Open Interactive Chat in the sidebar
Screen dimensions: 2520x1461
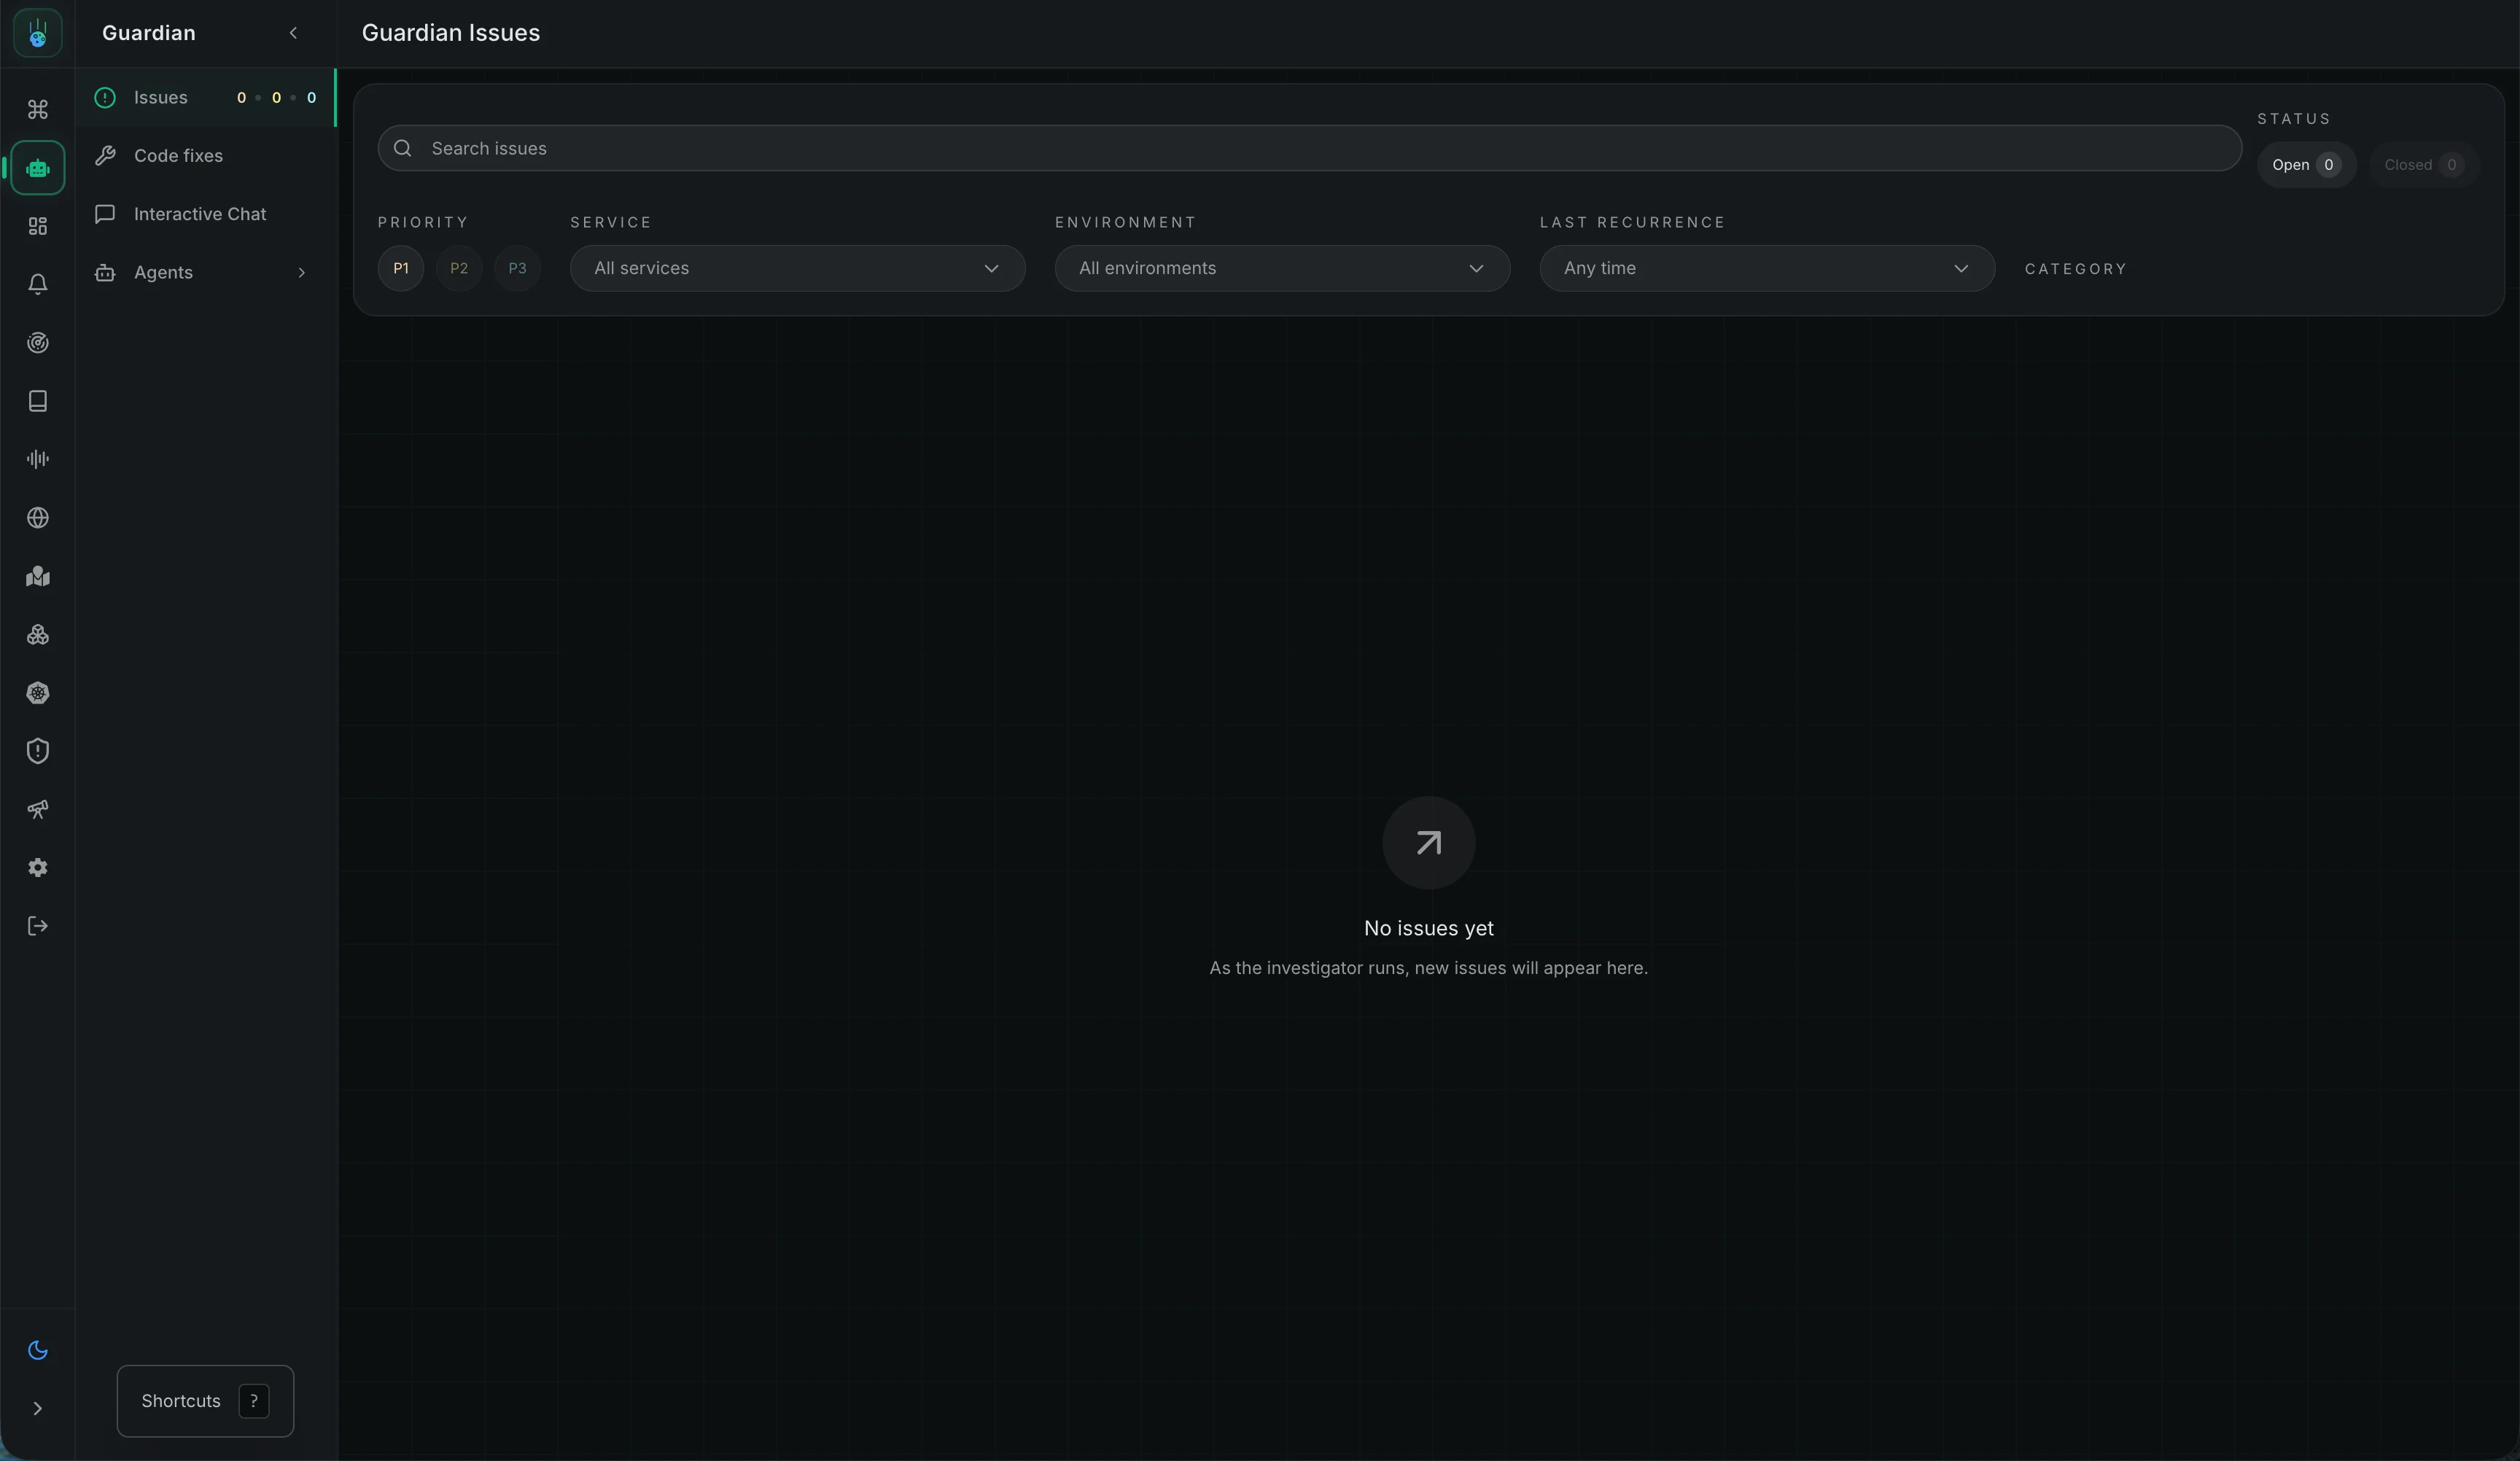click(x=205, y=214)
